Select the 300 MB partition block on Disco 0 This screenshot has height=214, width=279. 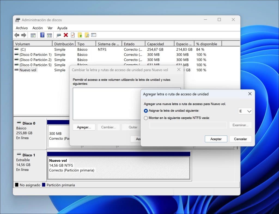[59, 136]
